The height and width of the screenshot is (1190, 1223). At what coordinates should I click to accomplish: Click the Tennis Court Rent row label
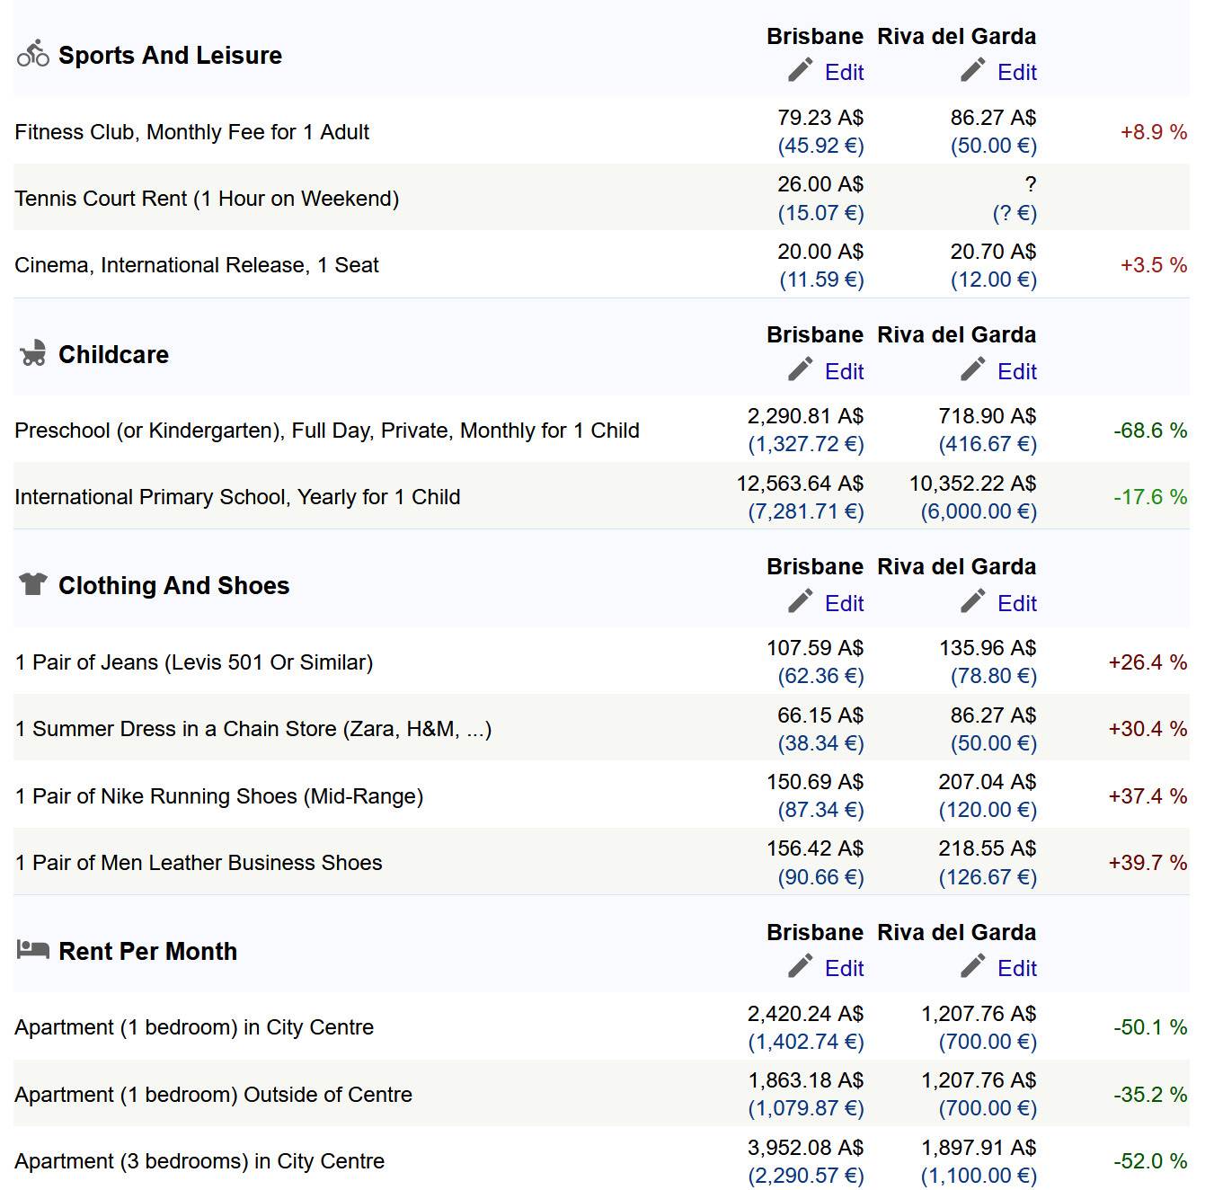pyautogui.click(x=207, y=199)
